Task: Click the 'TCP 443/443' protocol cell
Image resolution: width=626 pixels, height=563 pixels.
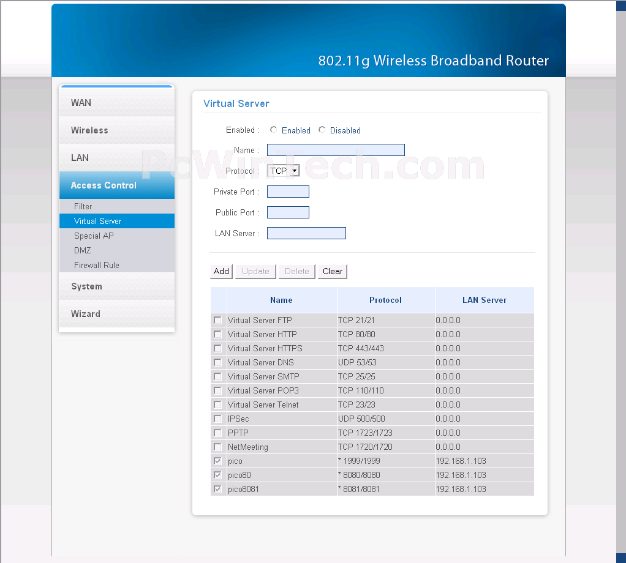Action: pos(386,348)
